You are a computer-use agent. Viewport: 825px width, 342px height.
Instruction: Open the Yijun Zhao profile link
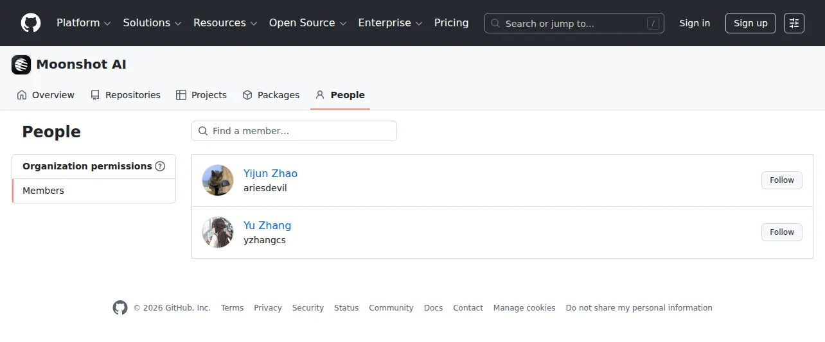tap(271, 173)
